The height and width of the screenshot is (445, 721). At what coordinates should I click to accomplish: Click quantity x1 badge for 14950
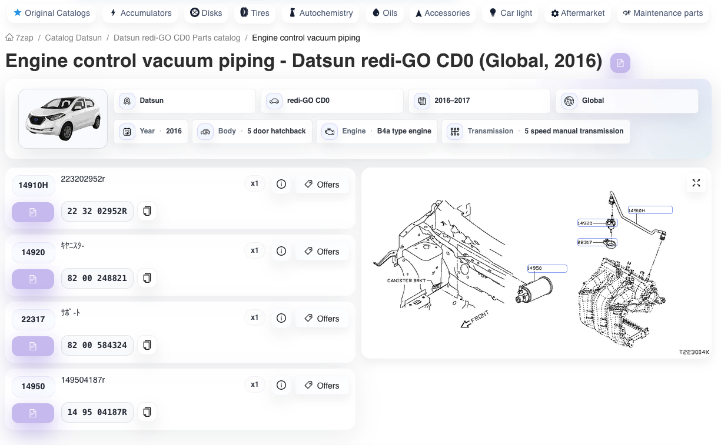(x=255, y=384)
